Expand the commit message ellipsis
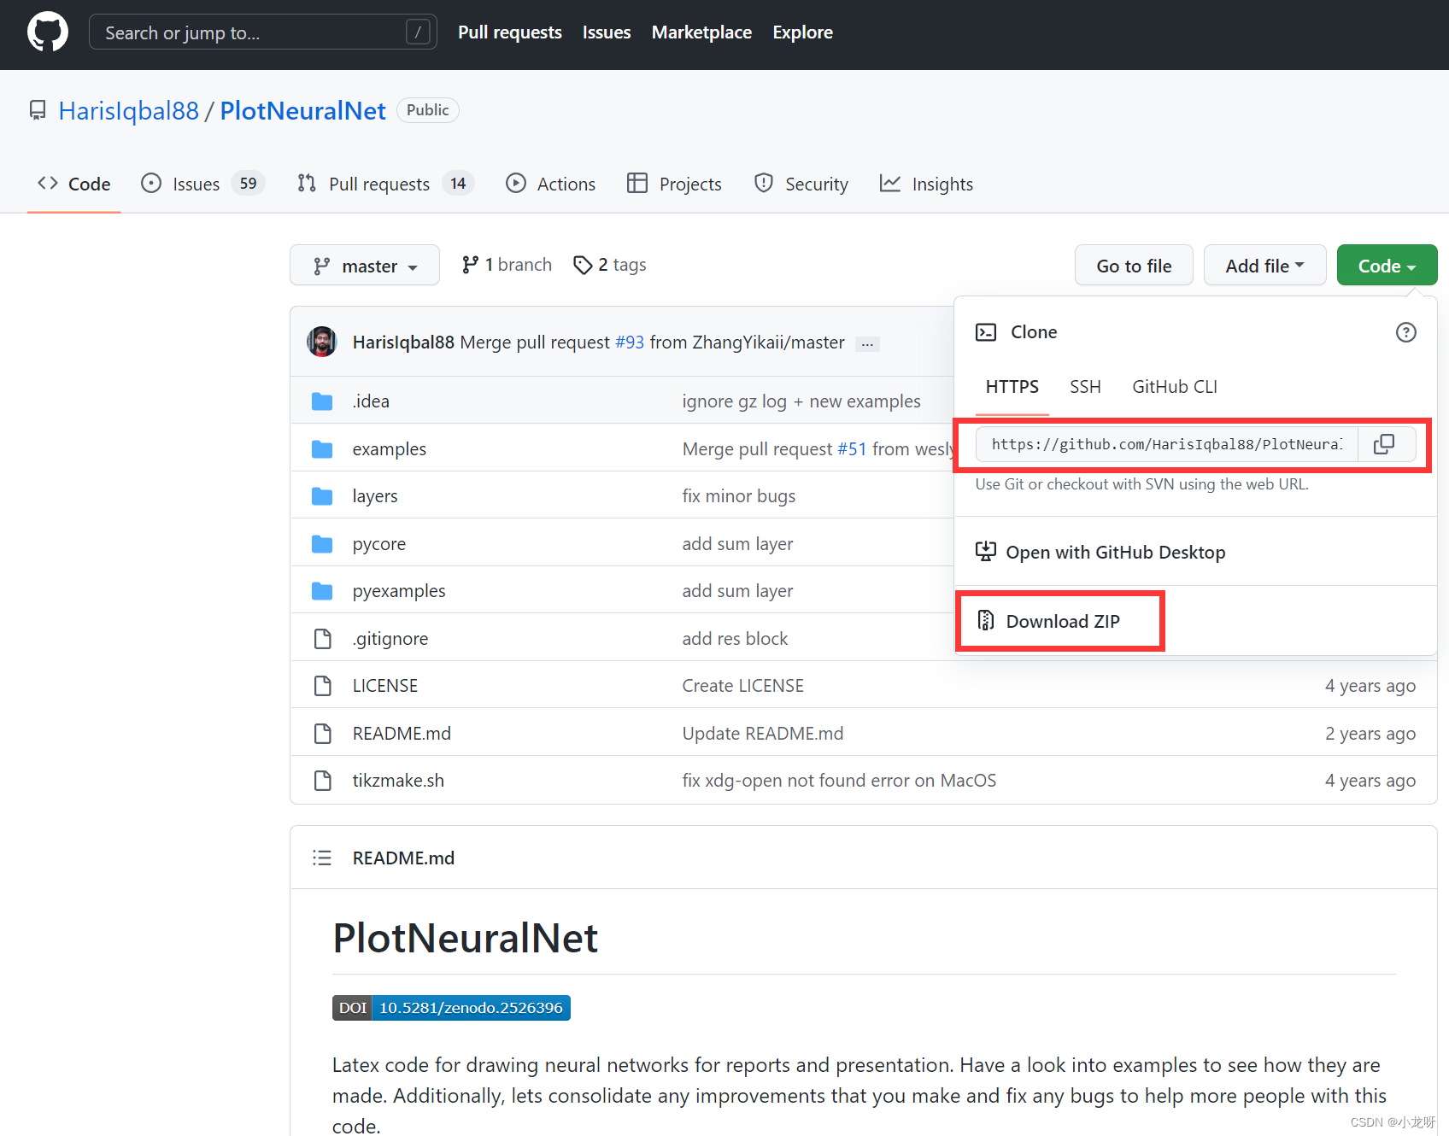 coord(867,343)
